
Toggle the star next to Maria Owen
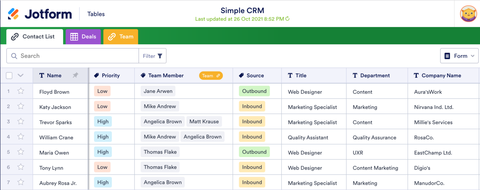point(21,152)
